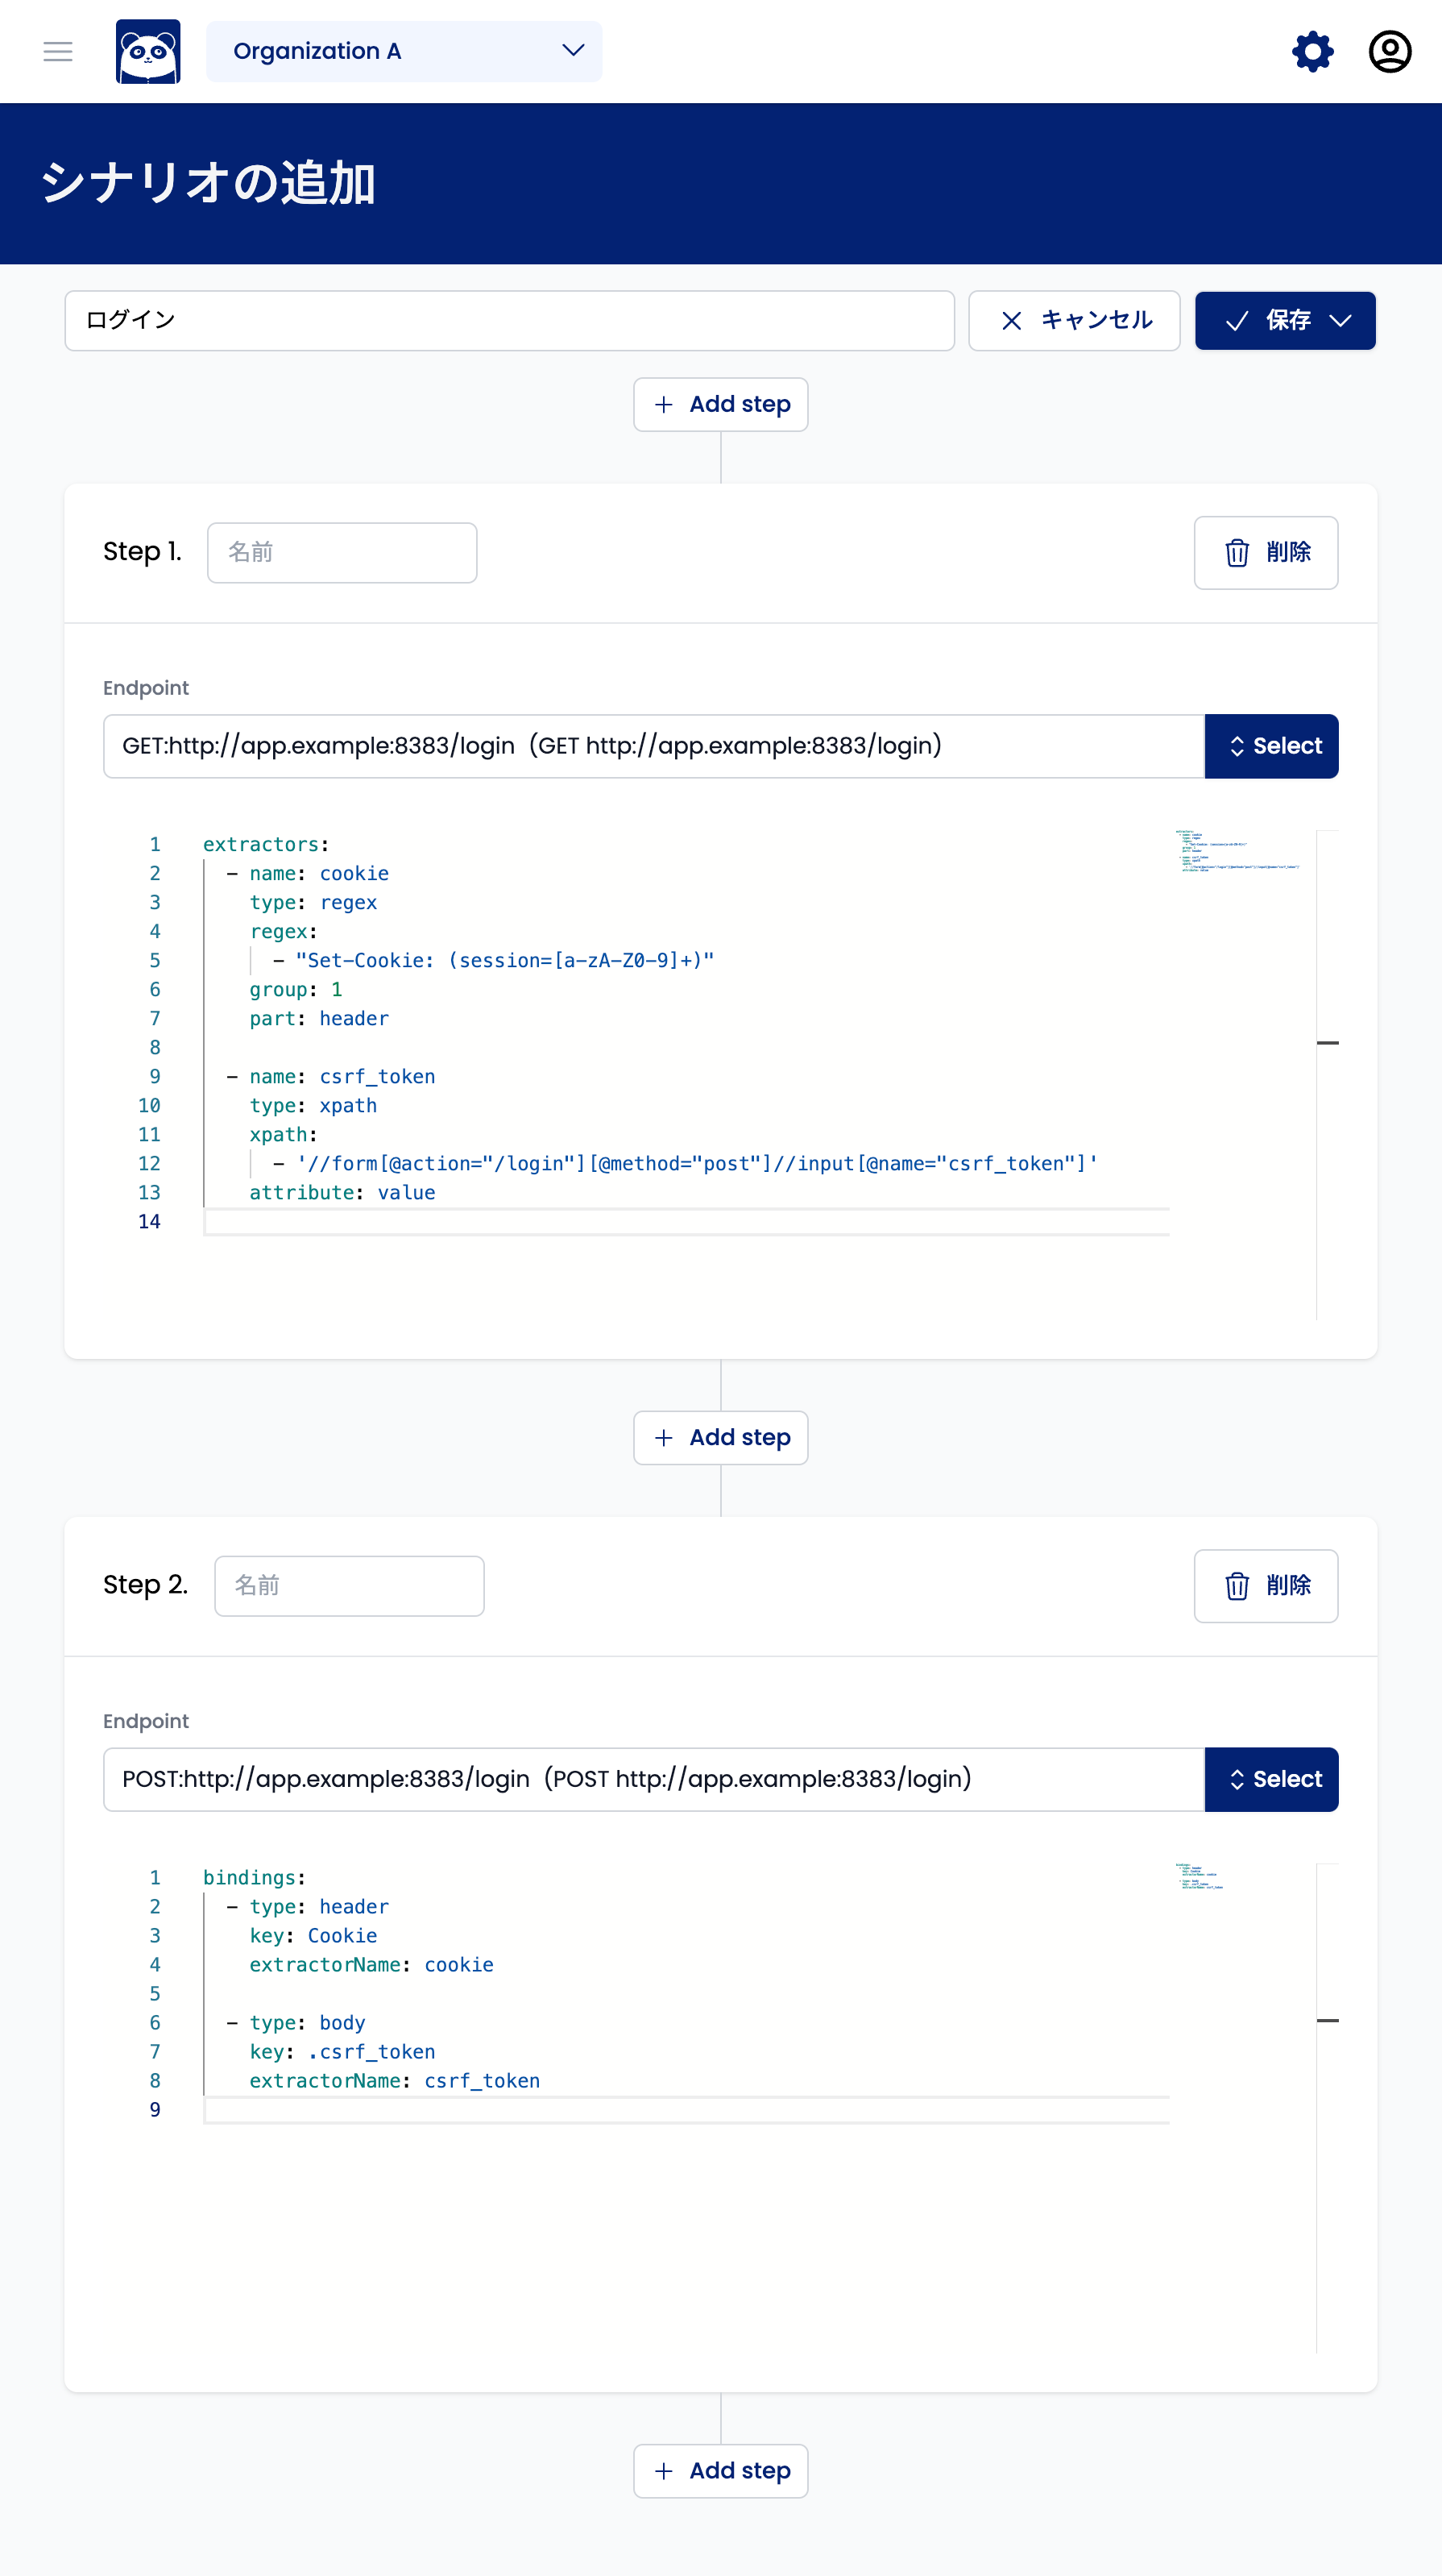Click the 'bindings:' line in Step 2 editor

(x=254, y=1878)
